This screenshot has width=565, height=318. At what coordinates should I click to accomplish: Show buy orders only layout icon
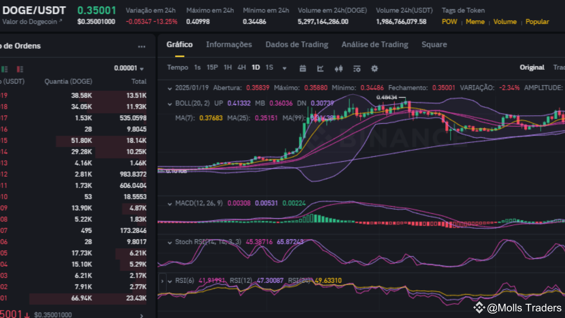click(x=5, y=69)
